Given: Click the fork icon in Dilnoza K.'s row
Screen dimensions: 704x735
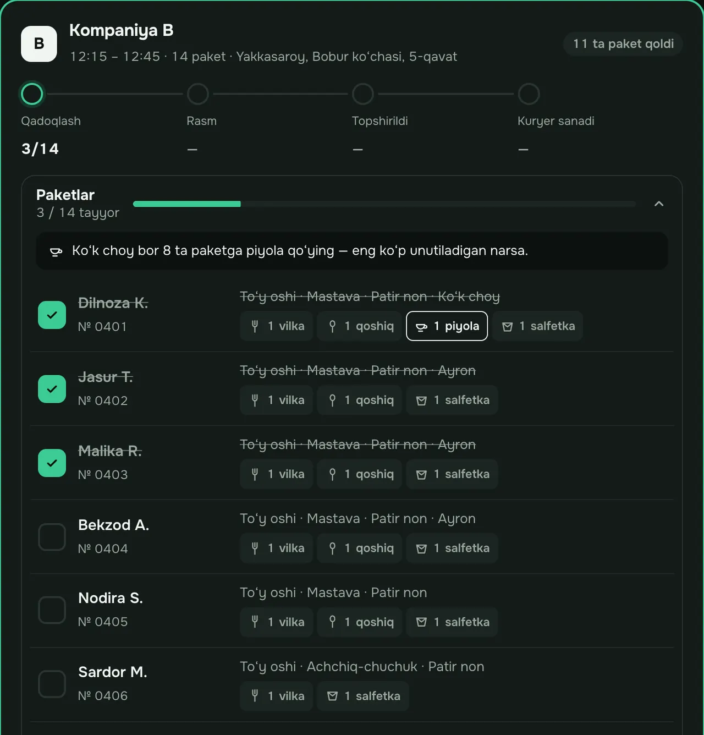Looking at the screenshot, I should (255, 326).
